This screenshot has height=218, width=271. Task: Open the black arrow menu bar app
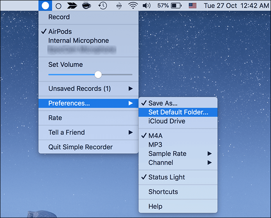click(x=72, y=5)
